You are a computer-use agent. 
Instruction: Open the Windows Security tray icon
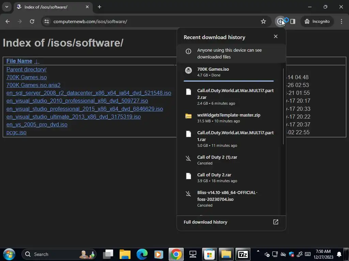tap(291, 254)
